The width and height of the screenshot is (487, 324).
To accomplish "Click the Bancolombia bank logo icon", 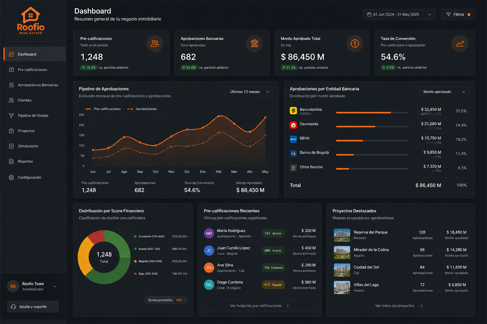I will [293, 110].
